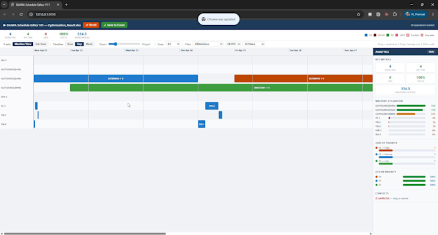Bookmark this page with the star icon

(x=358, y=14)
